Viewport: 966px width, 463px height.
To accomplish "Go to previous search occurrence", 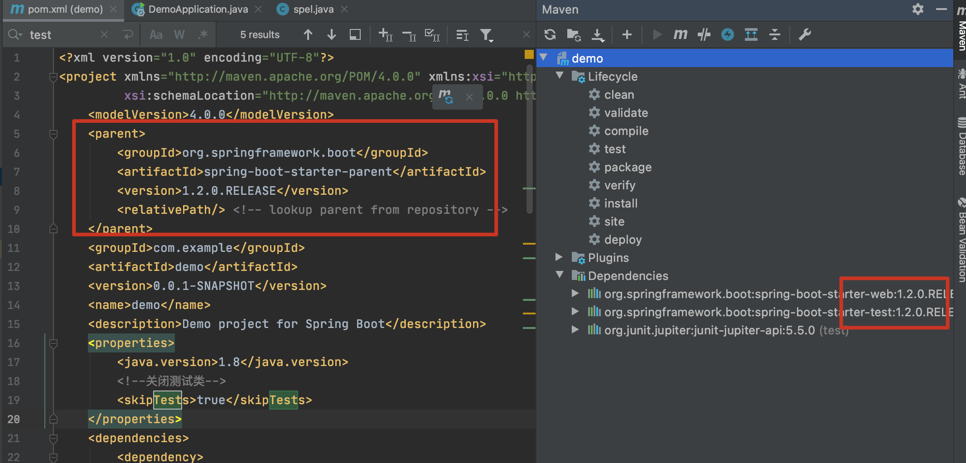I will [308, 34].
